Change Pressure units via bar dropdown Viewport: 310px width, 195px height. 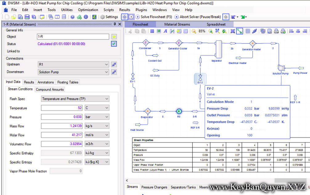tap(97, 117)
